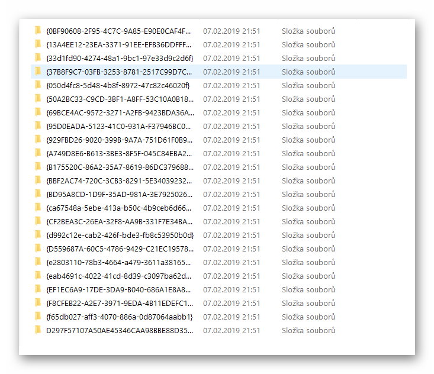Click folder icon of {D559687A-60C5-4786 row
The image size is (434, 374).
pyautogui.click(x=38, y=248)
